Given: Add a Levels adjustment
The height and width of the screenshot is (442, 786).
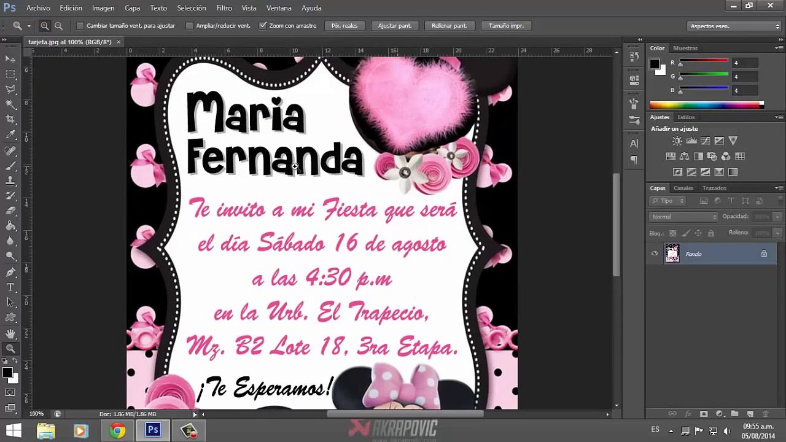Looking at the screenshot, I should coord(691,141).
